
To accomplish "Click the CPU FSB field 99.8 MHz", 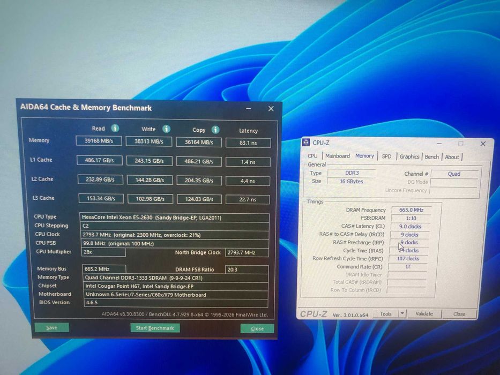I will point(175,244).
